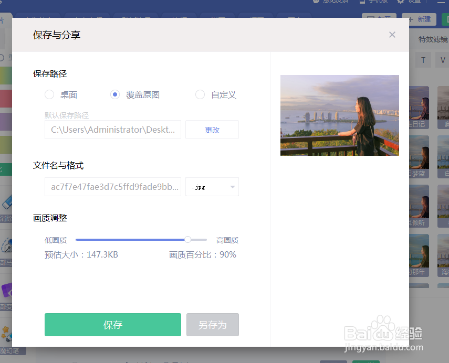This screenshot has height=363, width=449.
Task: Click the 画质百分比：90% text
Action: [x=203, y=254]
